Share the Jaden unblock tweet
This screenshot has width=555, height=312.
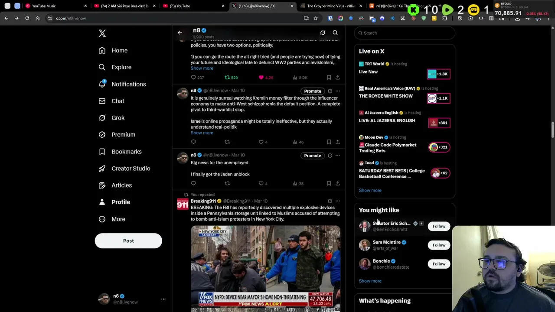338,183
